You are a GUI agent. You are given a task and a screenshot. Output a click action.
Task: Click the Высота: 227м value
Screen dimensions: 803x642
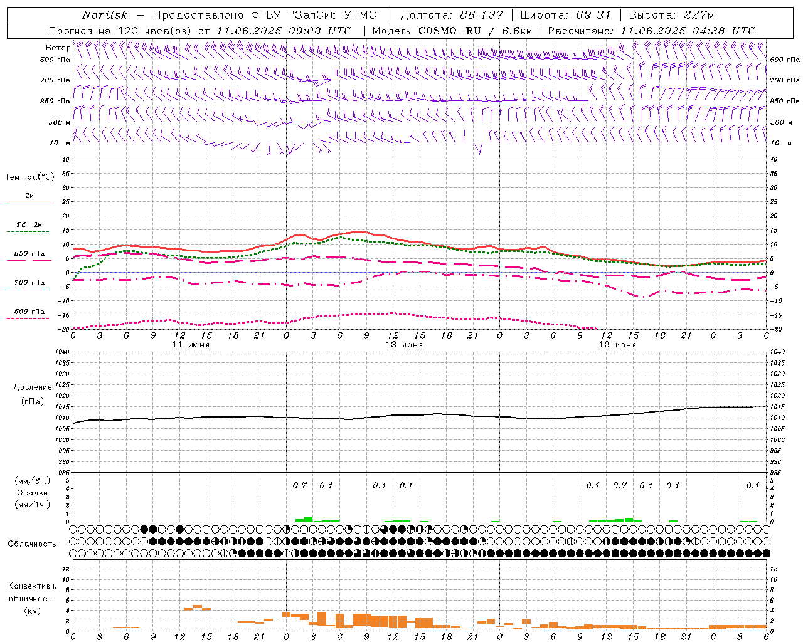[x=671, y=15]
